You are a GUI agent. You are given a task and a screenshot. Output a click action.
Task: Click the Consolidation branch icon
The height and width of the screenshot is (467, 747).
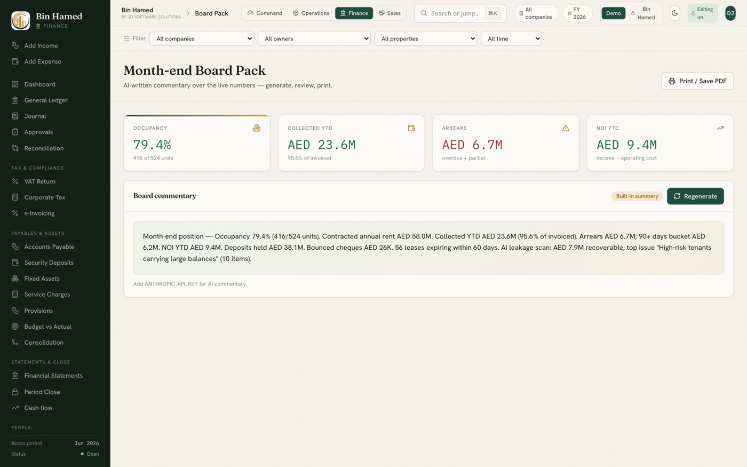click(15, 343)
